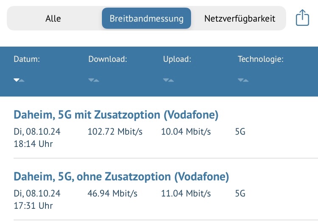Image resolution: width=318 pixels, height=224 pixels.
Task: Tap the 10.04 Mbit/s upload value
Action: (x=186, y=132)
